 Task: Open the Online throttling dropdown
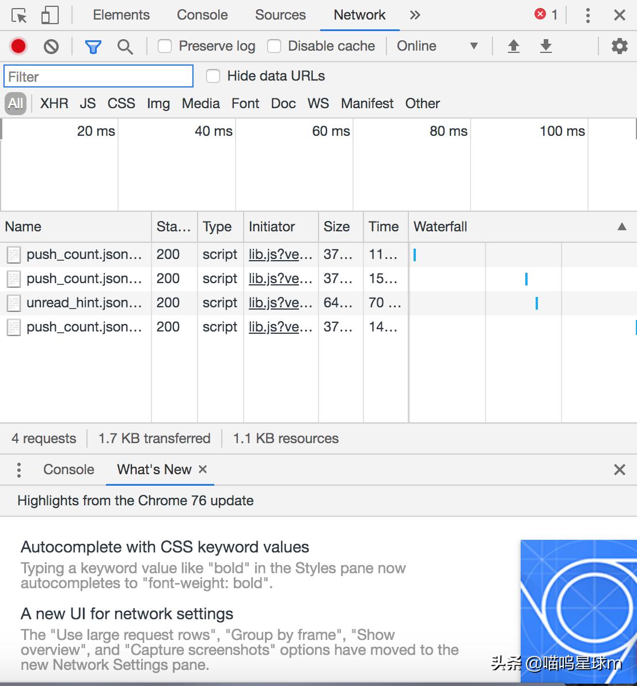[x=437, y=46]
